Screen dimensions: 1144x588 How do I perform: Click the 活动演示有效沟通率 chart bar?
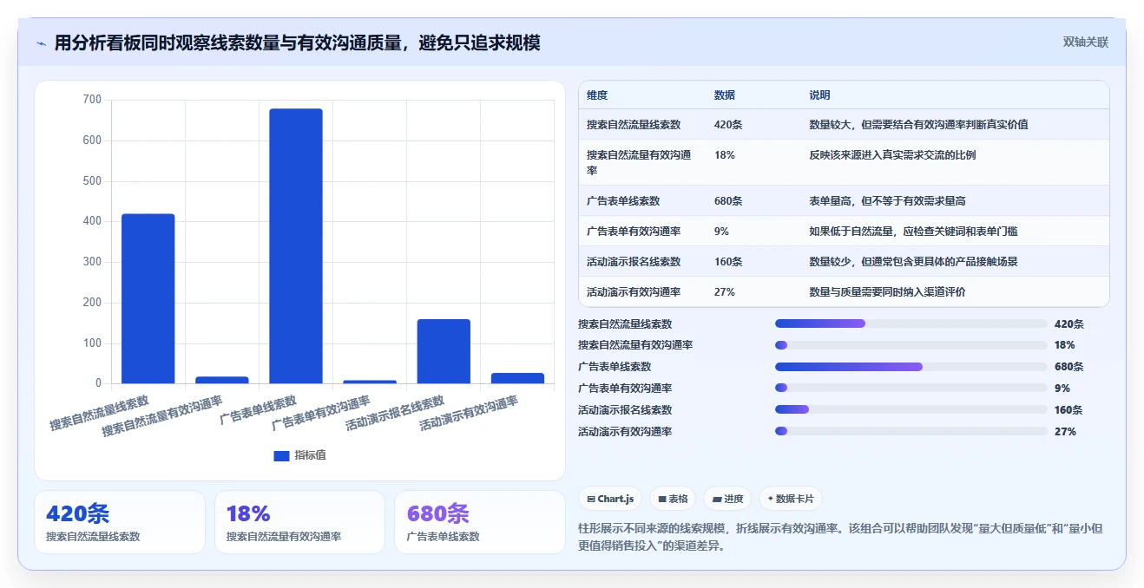517,378
